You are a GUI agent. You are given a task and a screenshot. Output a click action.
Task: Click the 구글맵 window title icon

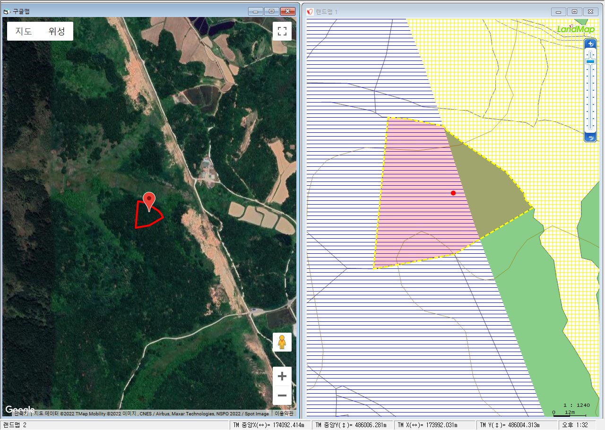tap(7, 11)
